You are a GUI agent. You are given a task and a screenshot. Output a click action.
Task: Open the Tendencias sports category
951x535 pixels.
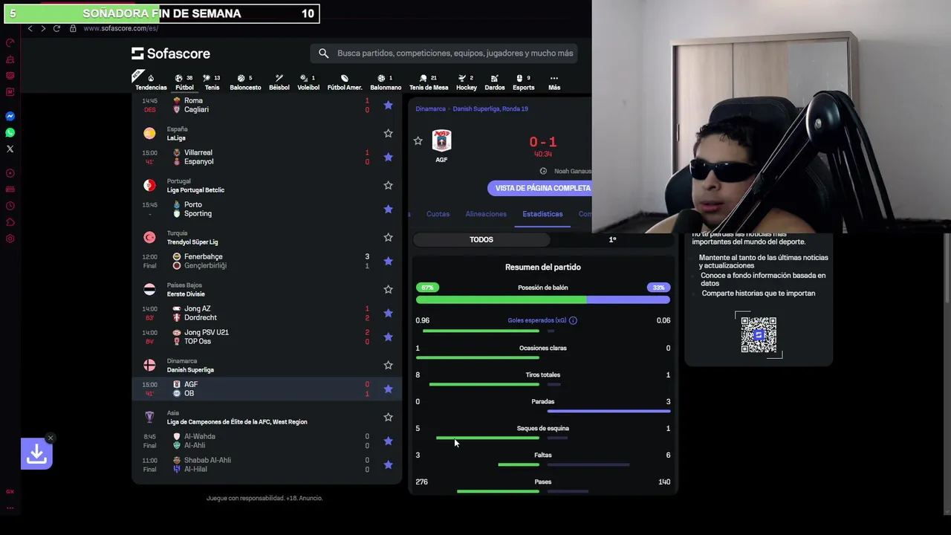point(151,82)
